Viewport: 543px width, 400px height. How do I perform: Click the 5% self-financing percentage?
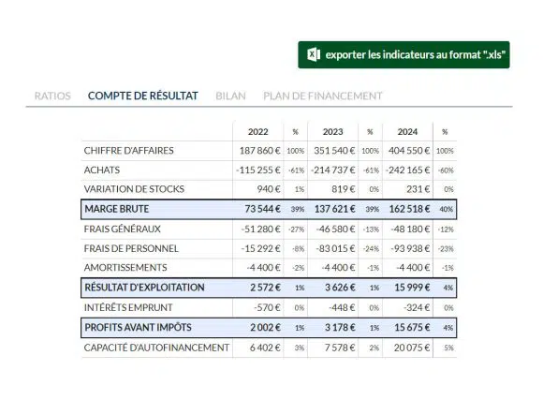448,348
